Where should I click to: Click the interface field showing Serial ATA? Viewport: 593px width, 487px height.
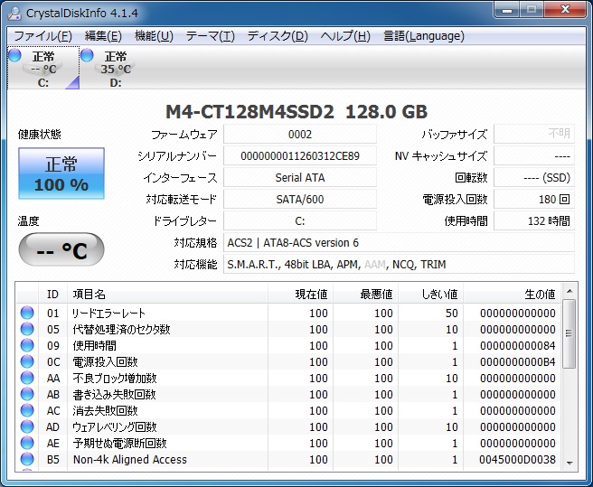(x=300, y=177)
